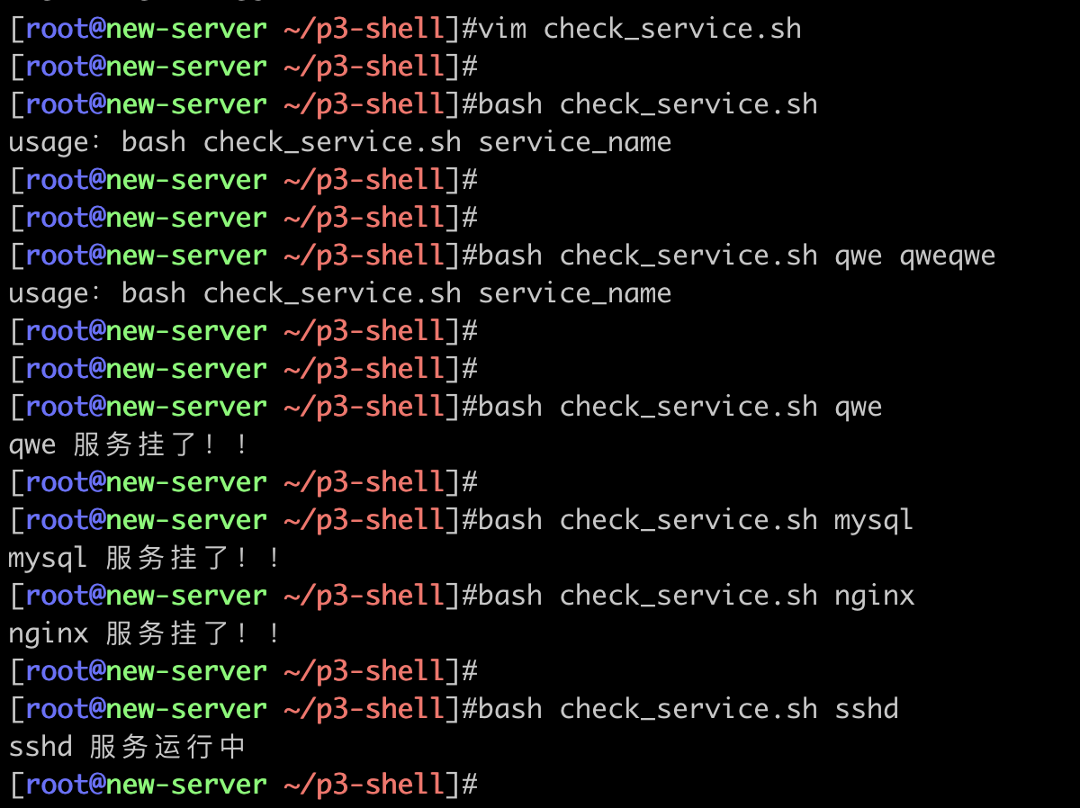
Task: Click the qweqwe argument in the command
Action: 947,256
